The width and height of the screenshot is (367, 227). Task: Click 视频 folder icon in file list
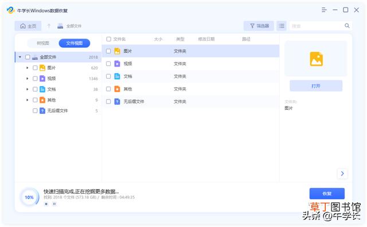[x=117, y=64]
